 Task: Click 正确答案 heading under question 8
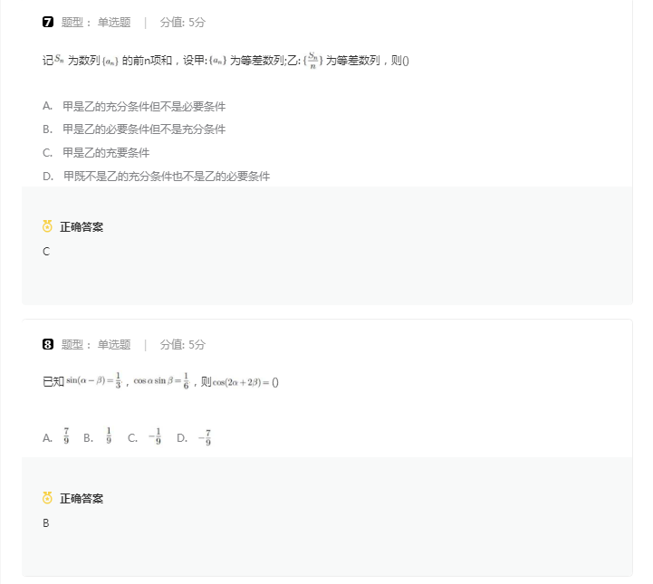(82, 498)
